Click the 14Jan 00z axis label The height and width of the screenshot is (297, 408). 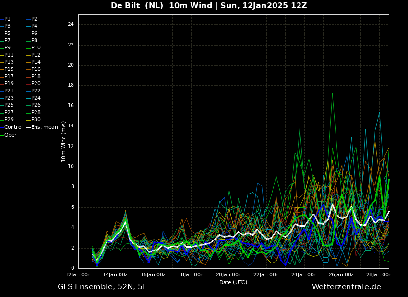pyautogui.click(x=115, y=274)
